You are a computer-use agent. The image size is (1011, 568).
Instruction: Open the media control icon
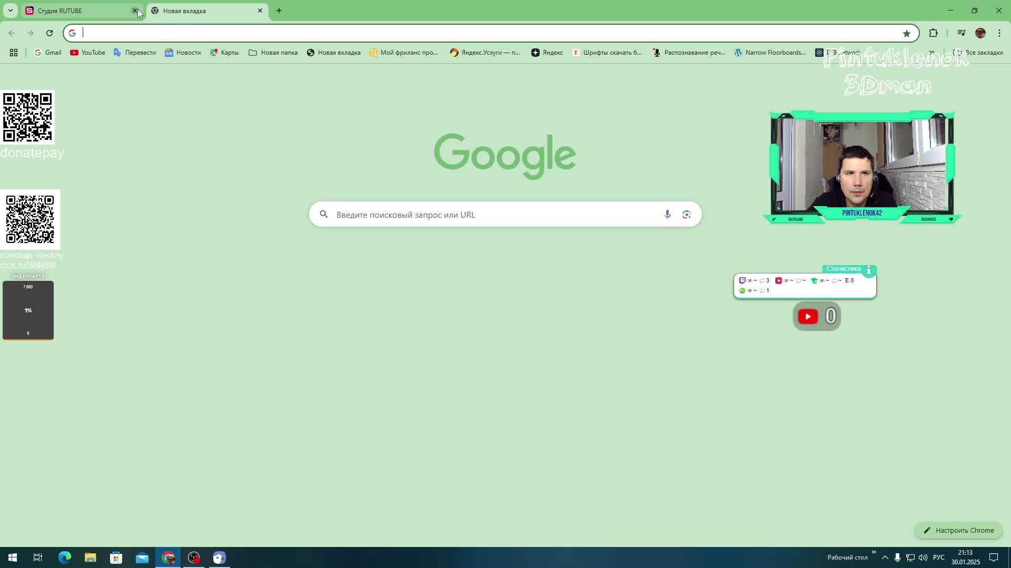coord(962,33)
